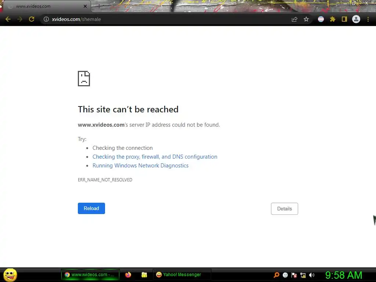Click the 'Checking the connection' text
The image size is (376, 282).
click(x=123, y=148)
